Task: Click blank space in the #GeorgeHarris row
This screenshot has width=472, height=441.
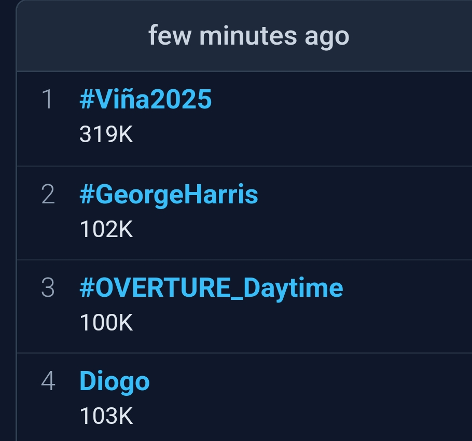Action: tap(361, 213)
